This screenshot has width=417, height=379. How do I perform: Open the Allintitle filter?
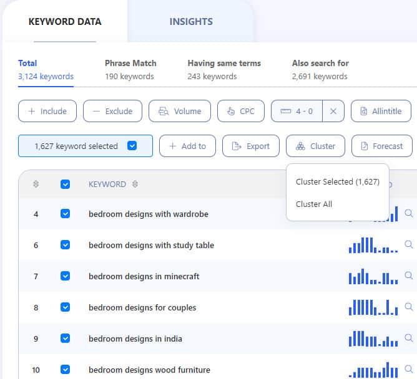tap(381, 111)
